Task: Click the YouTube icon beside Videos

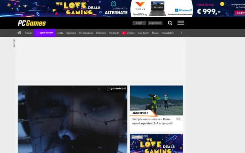Action: click(124, 33)
